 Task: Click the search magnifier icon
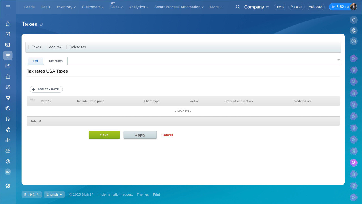238,7
